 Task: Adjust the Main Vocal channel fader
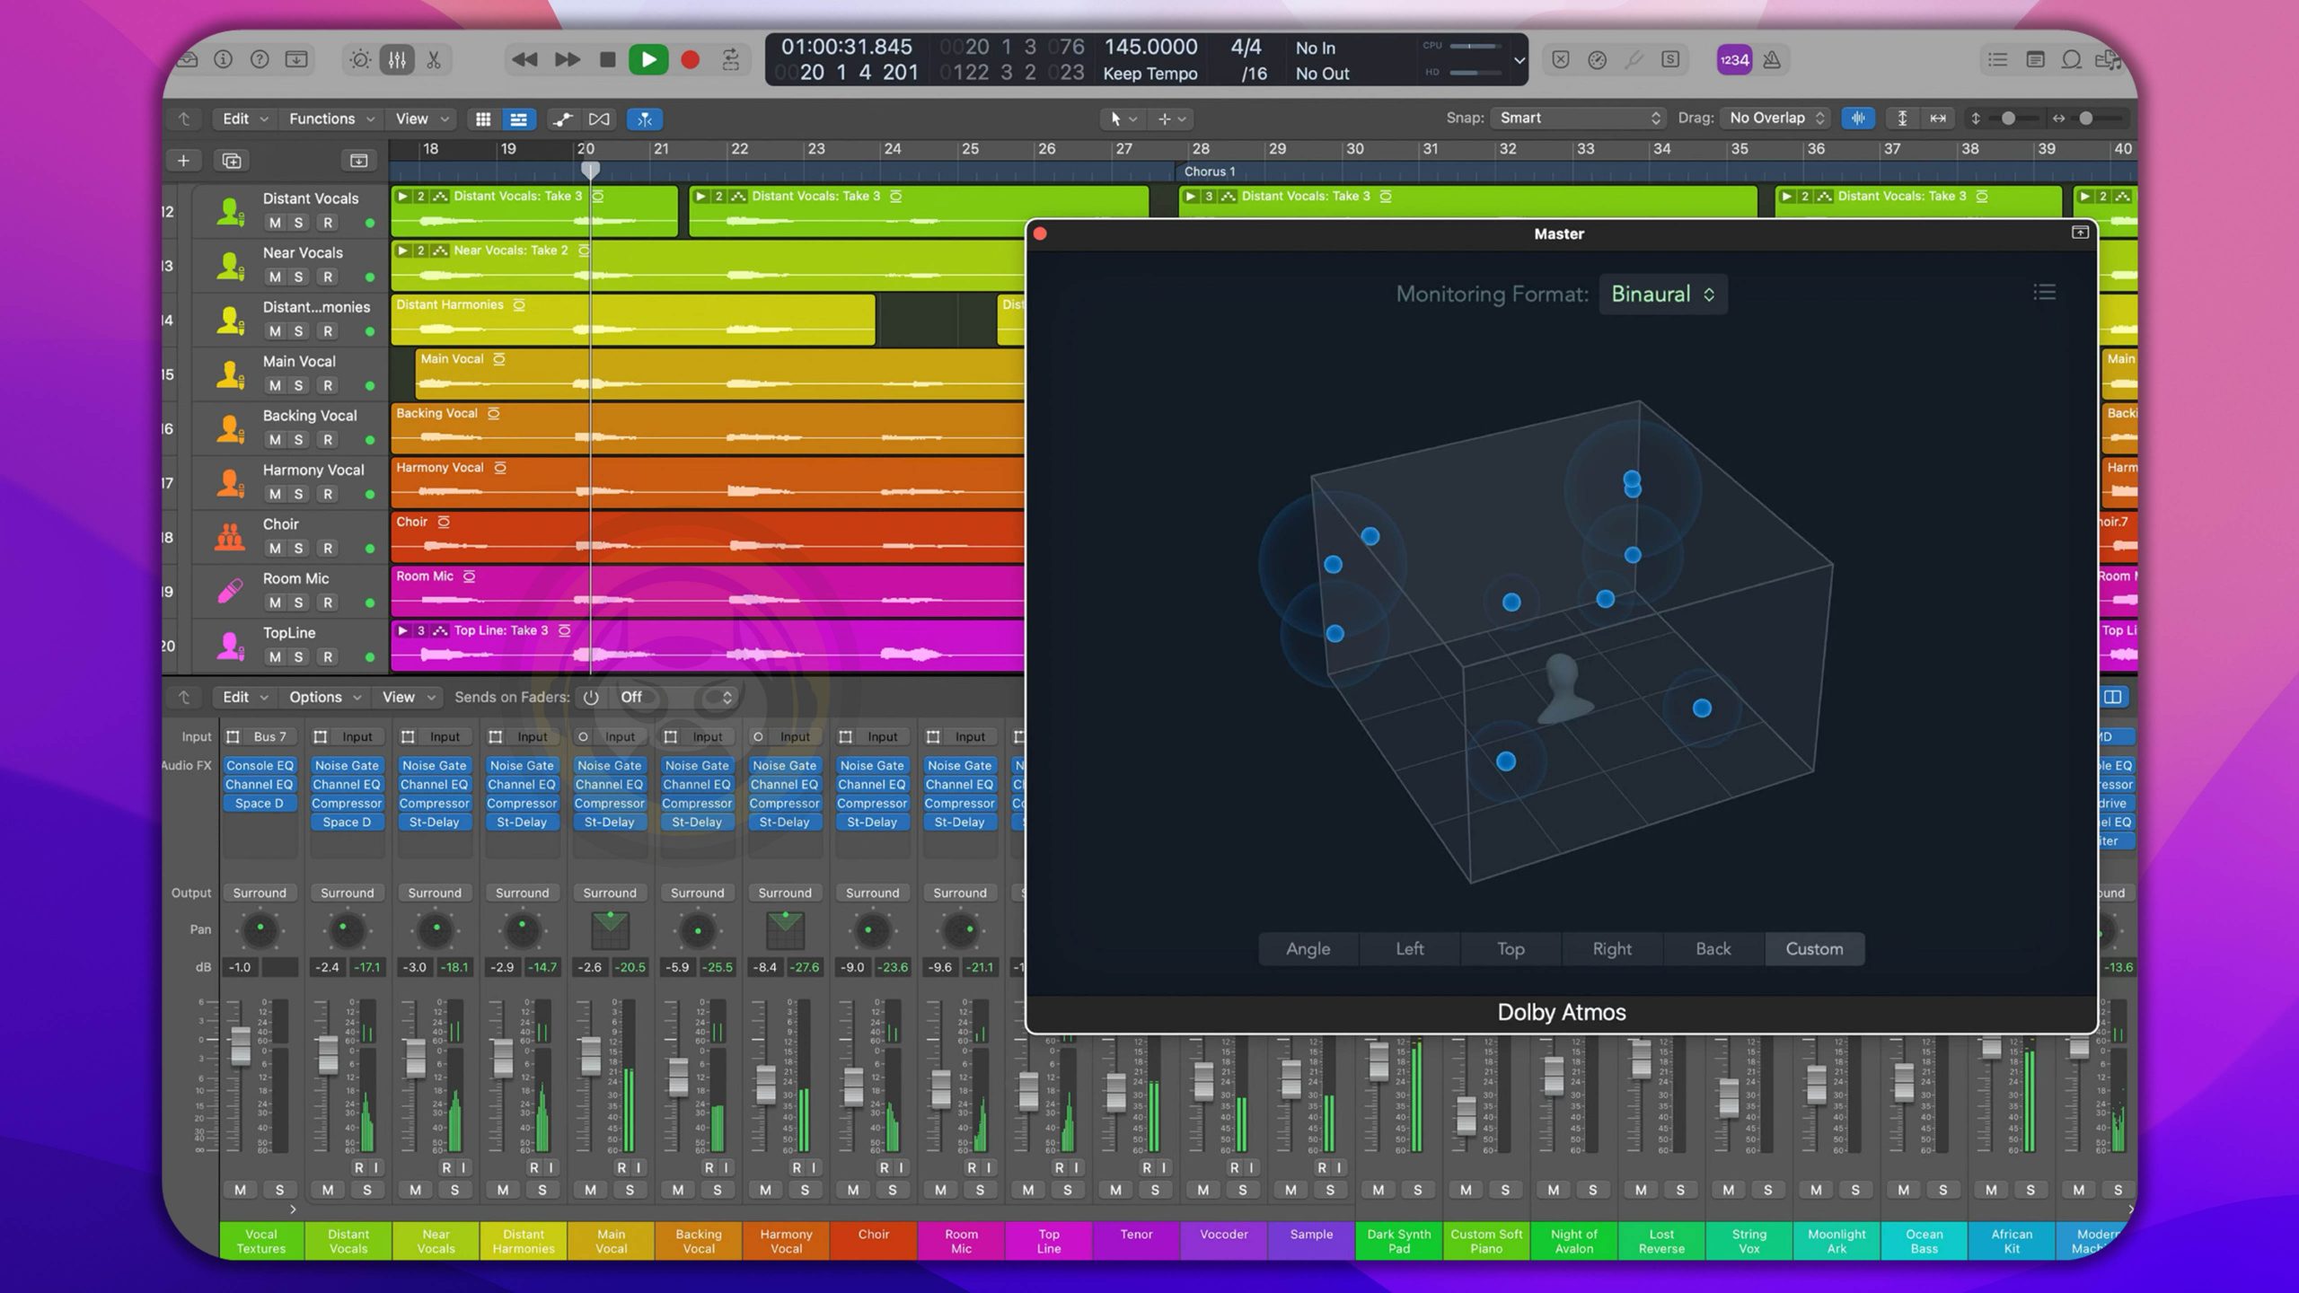590,1055
